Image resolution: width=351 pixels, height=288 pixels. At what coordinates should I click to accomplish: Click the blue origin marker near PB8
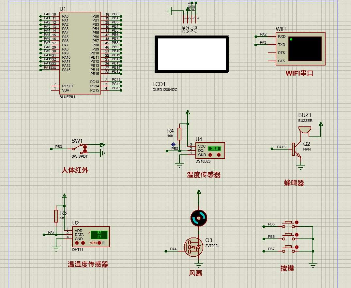[173, 144]
